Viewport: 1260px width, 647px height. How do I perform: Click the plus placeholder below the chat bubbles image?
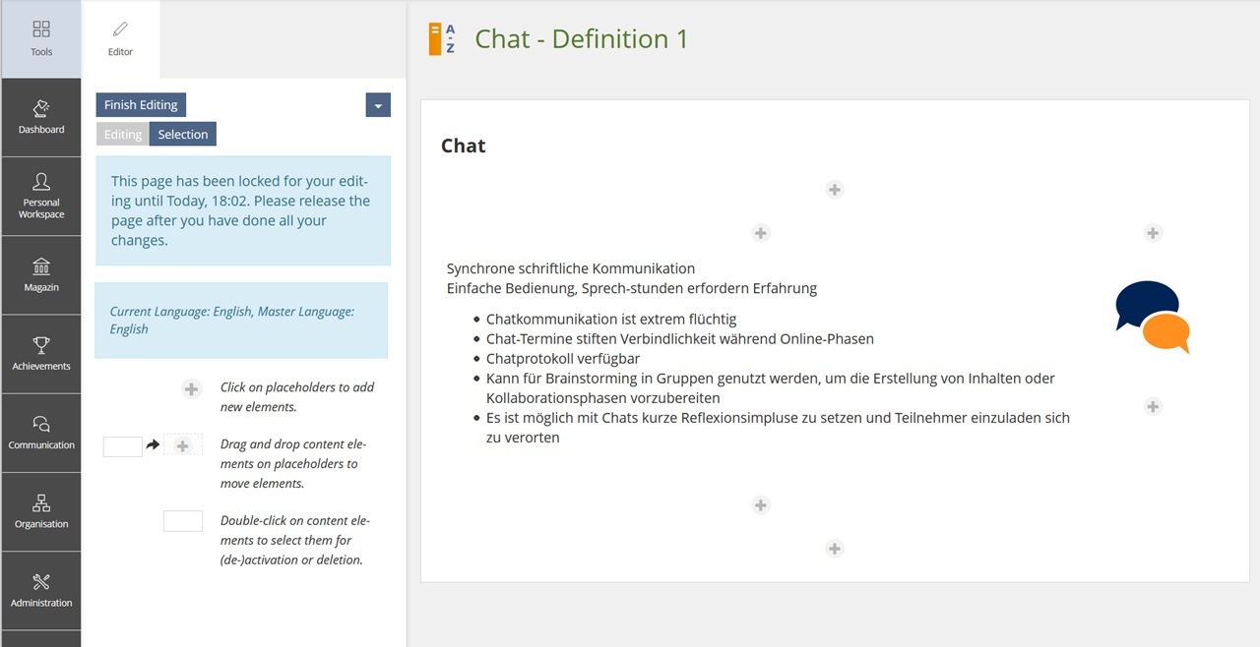[1153, 406]
